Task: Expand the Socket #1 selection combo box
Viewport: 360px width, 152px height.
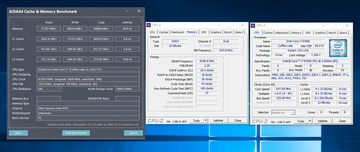Action: [x=283, y=113]
